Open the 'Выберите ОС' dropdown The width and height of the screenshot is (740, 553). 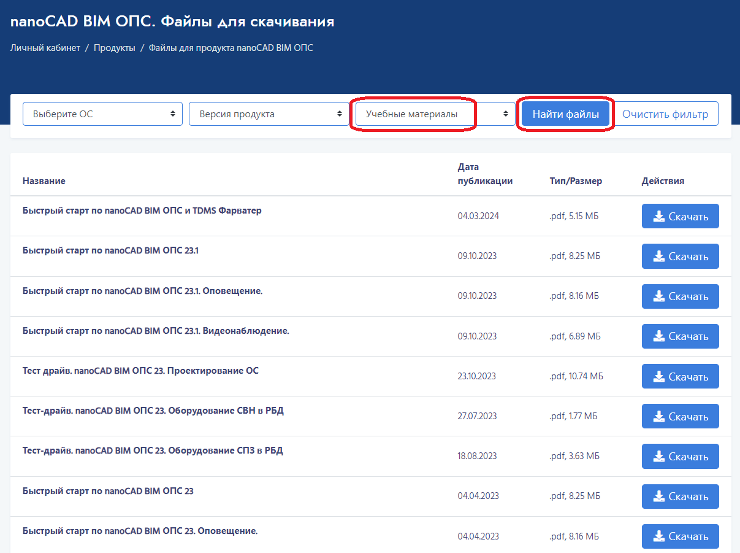click(102, 114)
